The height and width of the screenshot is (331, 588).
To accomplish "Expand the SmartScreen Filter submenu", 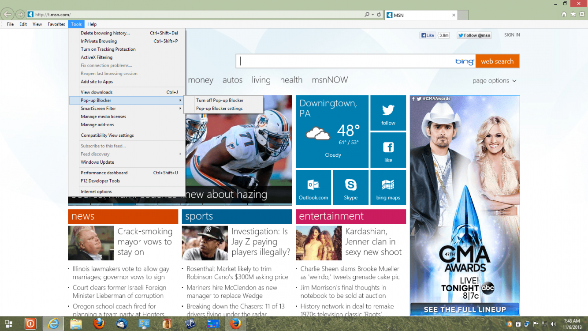I will point(126,109).
